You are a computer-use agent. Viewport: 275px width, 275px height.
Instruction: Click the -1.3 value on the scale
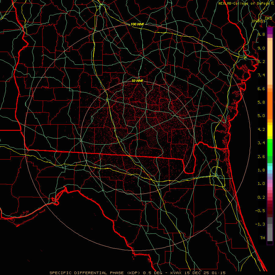(261, 224)
